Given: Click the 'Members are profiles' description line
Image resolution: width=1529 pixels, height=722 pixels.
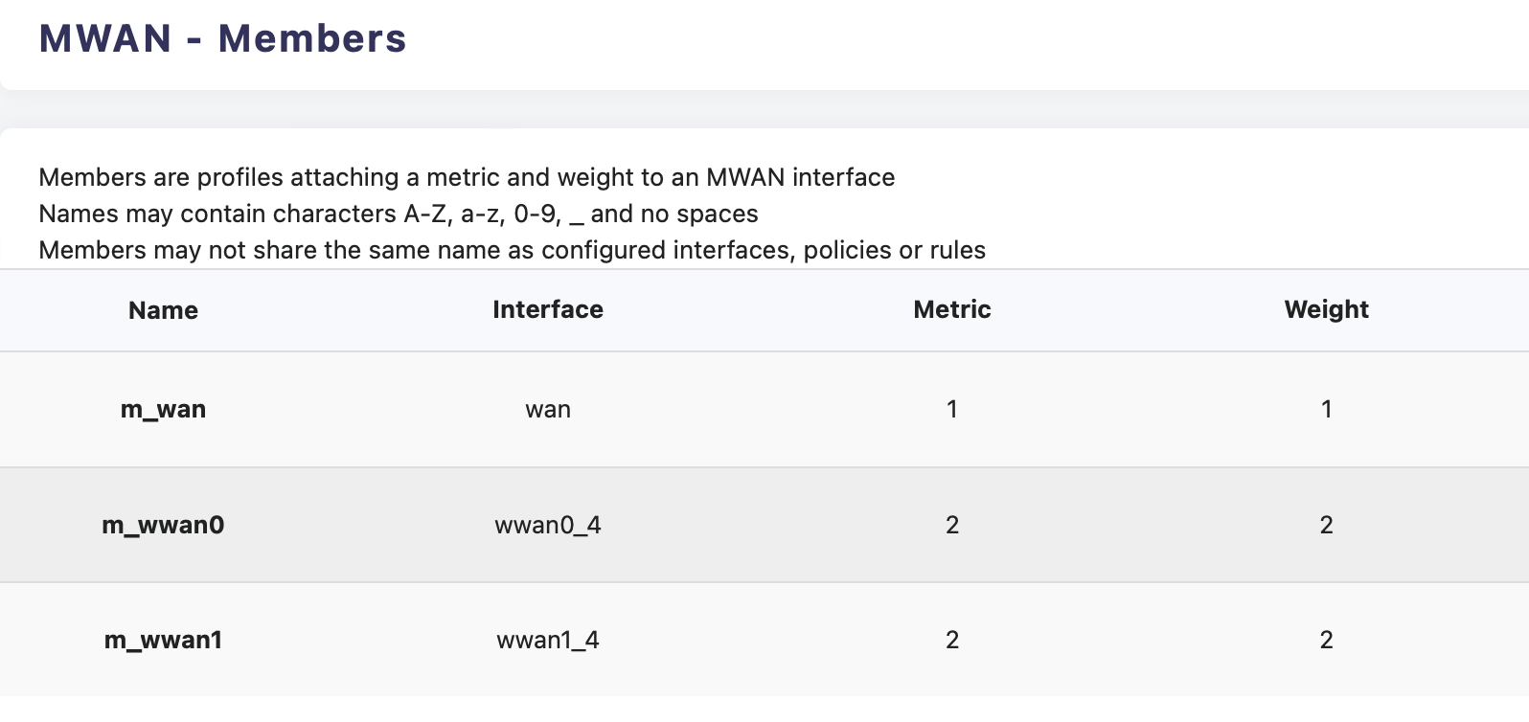Looking at the screenshot, I should coord(467,177).
